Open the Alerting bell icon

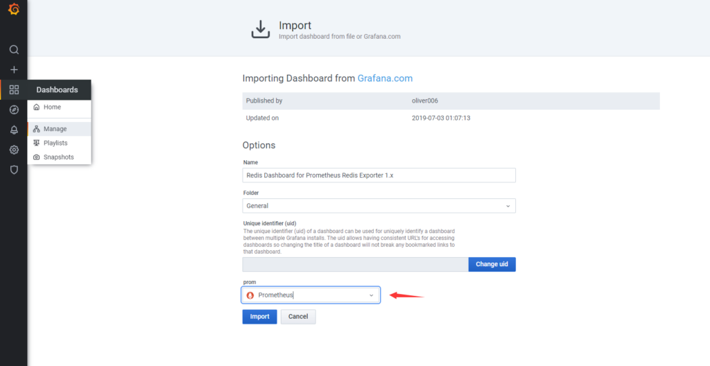click(x=14, y=130)
